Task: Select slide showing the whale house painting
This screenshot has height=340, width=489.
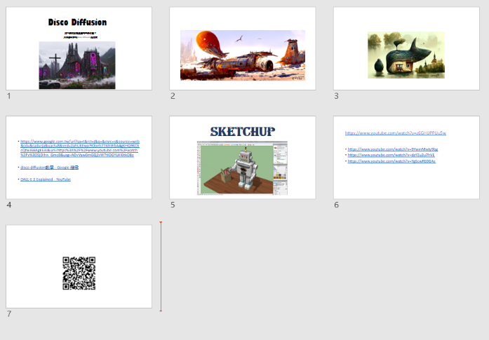Action: 406,48
